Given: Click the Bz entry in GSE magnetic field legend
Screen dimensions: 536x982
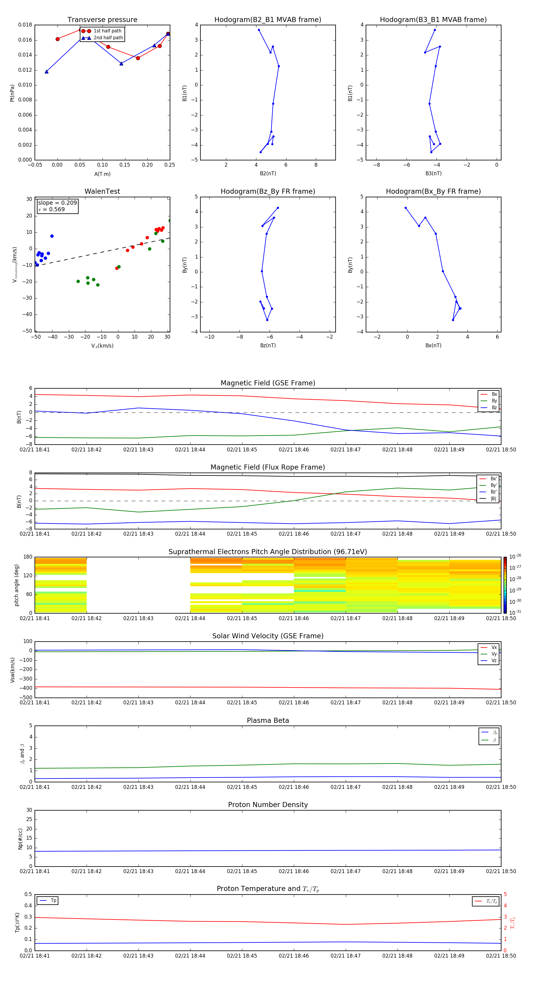Looking at the screenshot, I should pos(489,407).
